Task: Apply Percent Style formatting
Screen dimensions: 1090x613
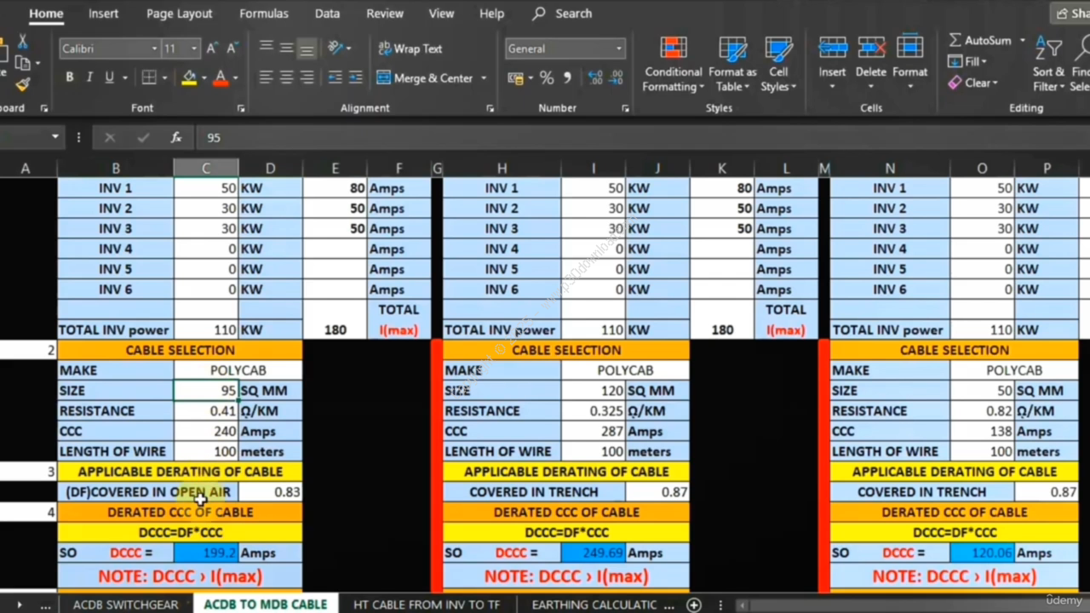Action: (547, 78)
